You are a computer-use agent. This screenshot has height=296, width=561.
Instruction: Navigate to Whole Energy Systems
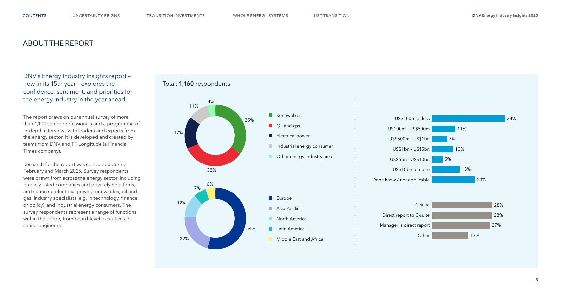pyautogui.click(x=260, y=16)
